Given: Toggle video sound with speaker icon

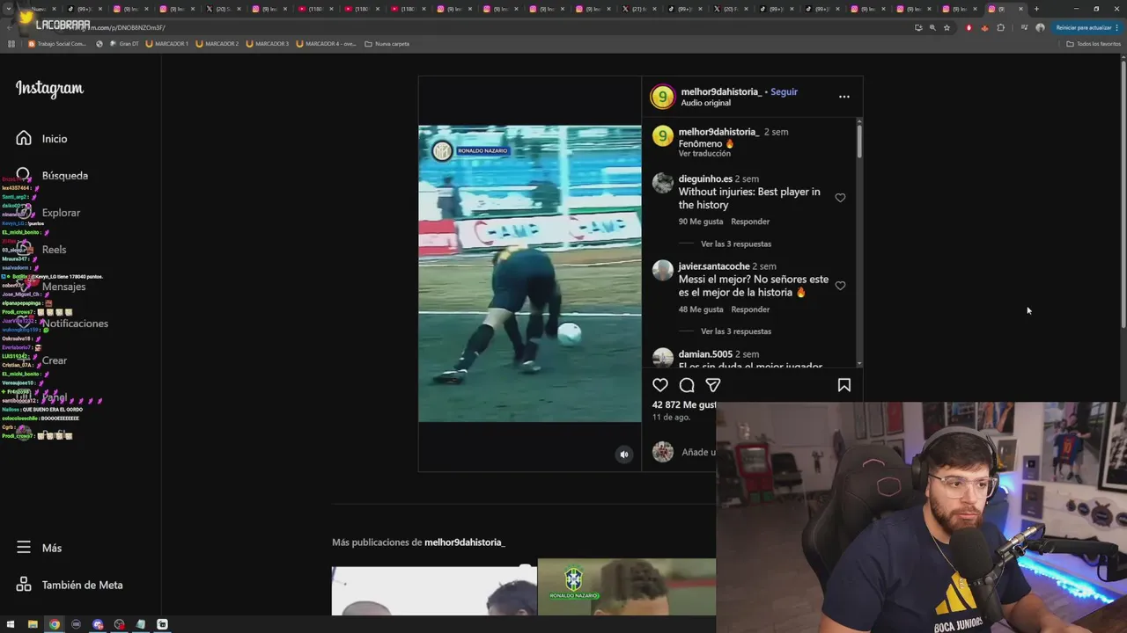Looking at the screenshot, I should pyautogui.click(x=624, y=455).
